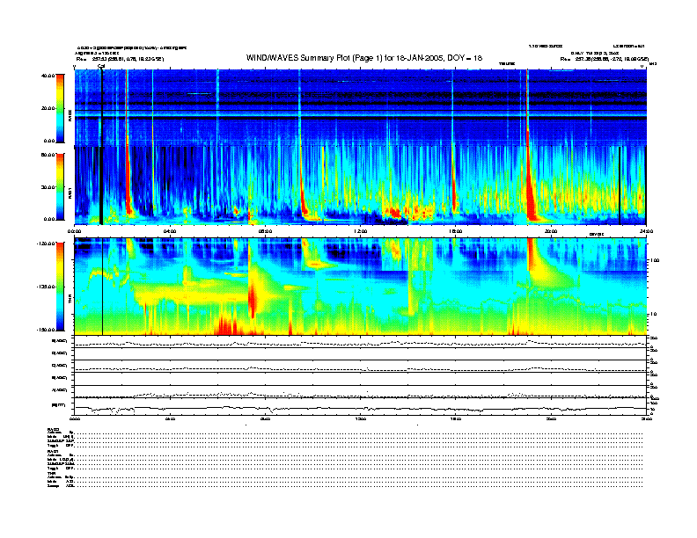Click the 100 label right of TNR panel
Screen dimensions: 697x538
tap(655, 260)
